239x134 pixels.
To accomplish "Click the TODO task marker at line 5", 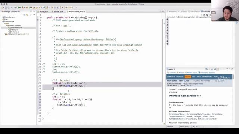I will tap(38, 20).
